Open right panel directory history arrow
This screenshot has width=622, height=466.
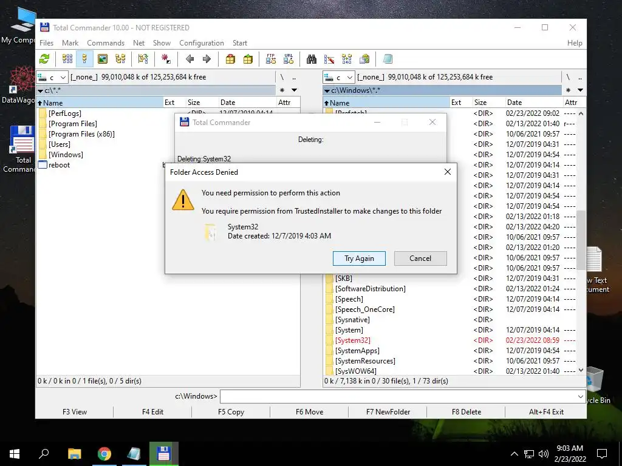point(580,90)
